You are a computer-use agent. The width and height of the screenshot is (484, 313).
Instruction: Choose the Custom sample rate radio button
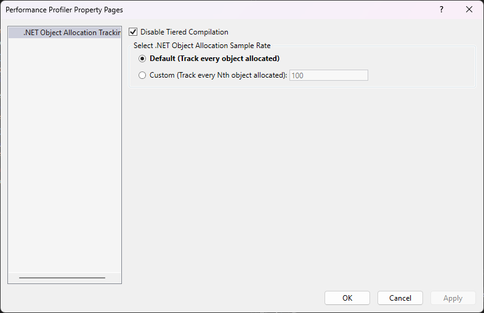click(143, 75)
